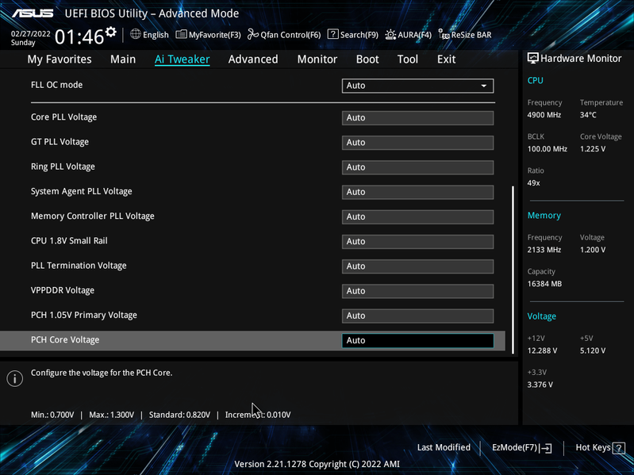Select the FLL OC mode label
This screenshot has width=634, height=475.
point(56,85)
